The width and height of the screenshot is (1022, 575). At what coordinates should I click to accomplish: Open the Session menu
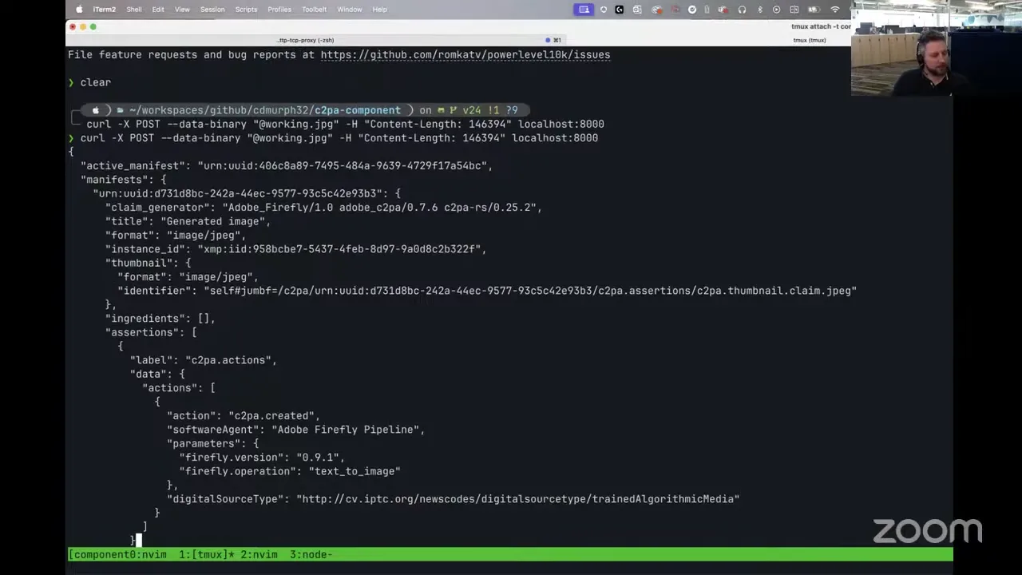tap(212, 10)
